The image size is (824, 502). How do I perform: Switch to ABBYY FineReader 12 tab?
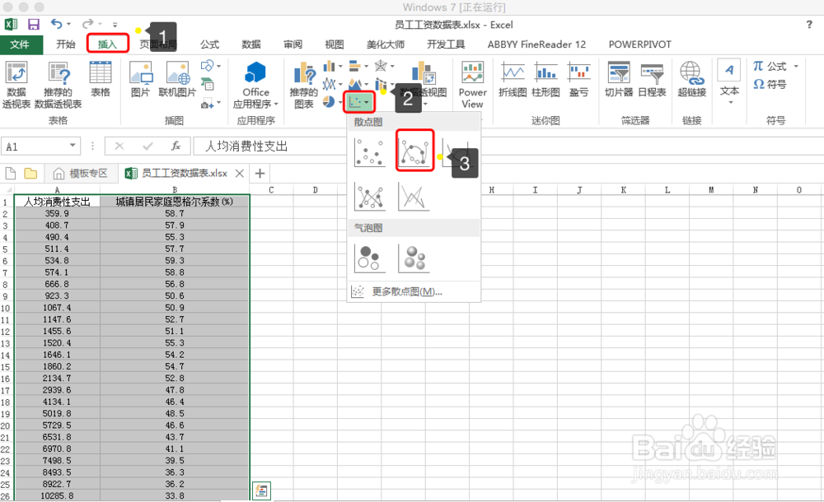[x=536, y=44]
